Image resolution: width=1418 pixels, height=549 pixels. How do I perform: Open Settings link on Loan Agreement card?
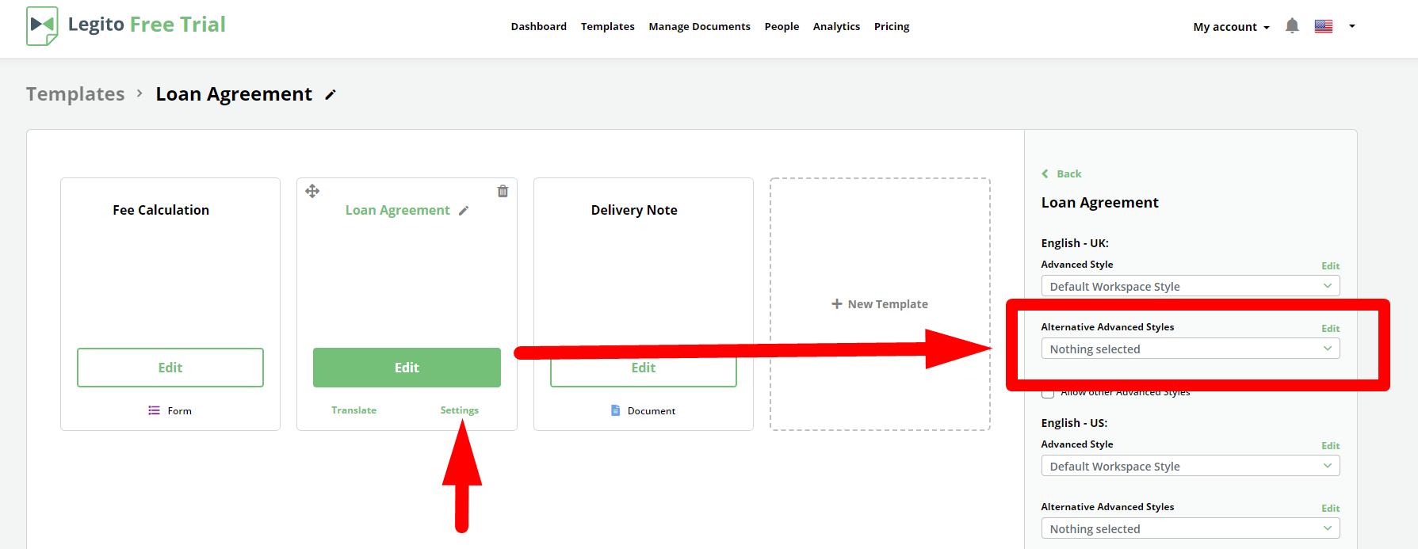click(459, 410)
